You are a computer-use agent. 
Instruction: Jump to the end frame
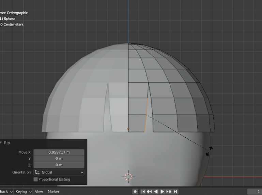[x=175, y=192]
